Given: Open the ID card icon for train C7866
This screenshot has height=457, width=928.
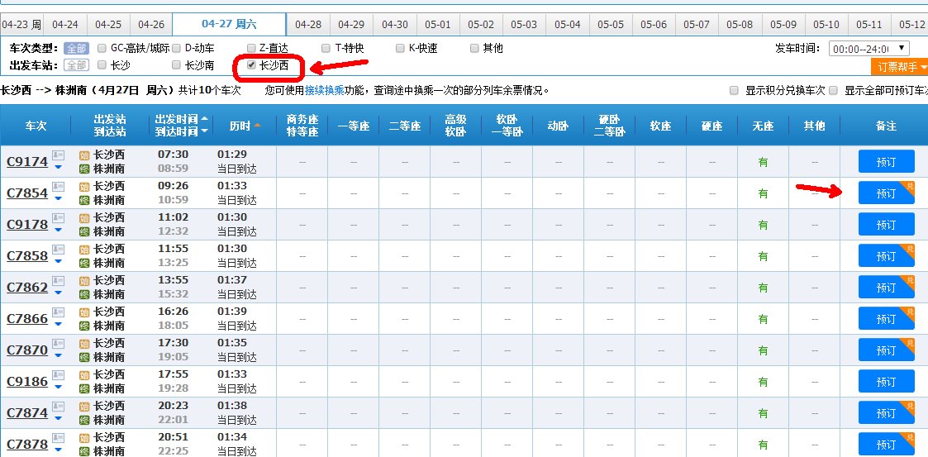Looking at the screenshot, I should pyautogui.click(x=58, y=312).
